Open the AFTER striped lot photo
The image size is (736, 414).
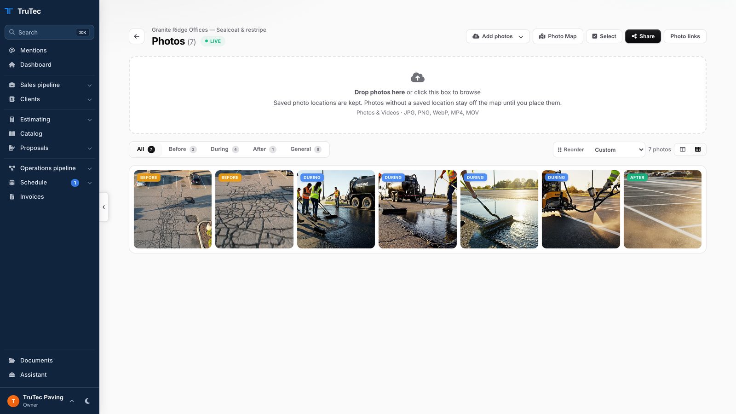click(662, 209)
